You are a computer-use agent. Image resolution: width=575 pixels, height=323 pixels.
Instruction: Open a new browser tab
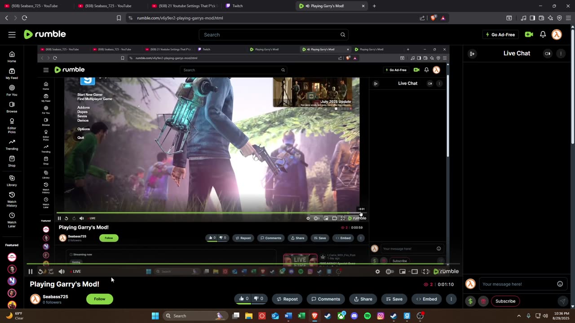[x=374, y=6]
